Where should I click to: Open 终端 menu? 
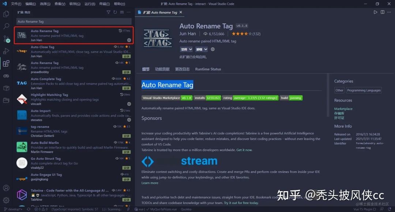click(x=104, y=4)
